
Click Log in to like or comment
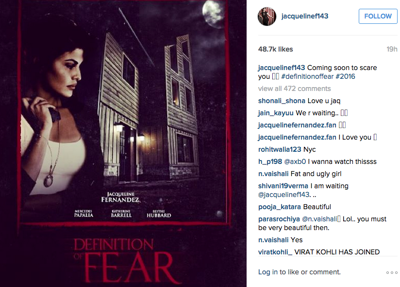coord(299,272)
